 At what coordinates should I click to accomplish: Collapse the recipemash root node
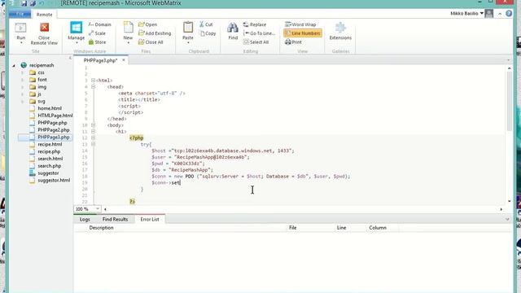coord(14,65)
